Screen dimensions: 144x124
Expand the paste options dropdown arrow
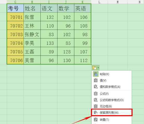coord(98,68)
